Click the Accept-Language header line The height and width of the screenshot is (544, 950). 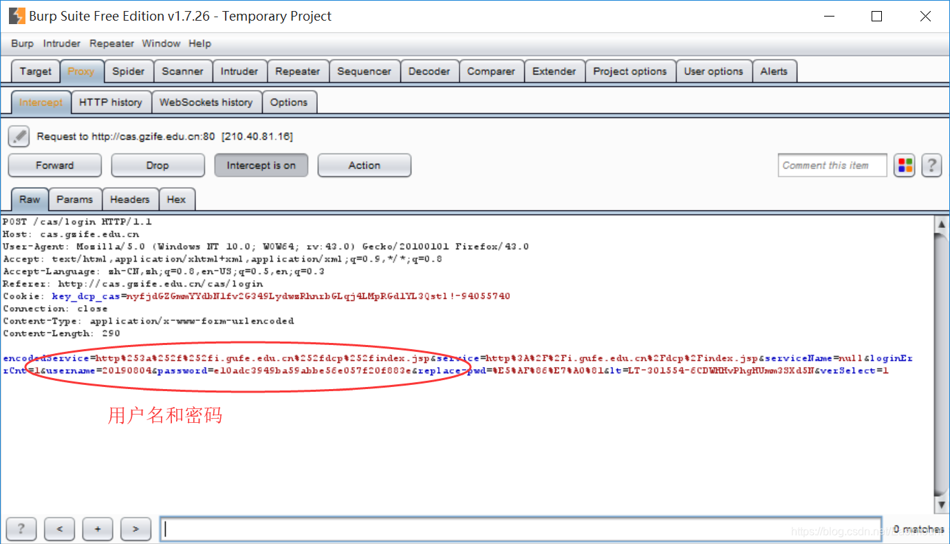click(164, 271)
